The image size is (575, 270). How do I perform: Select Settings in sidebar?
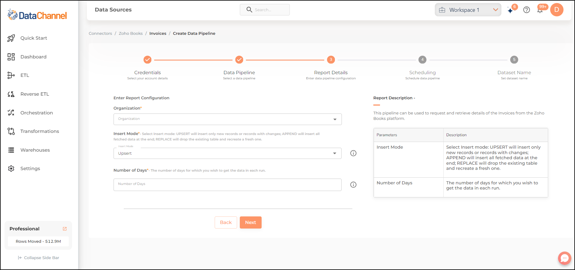click(x=30, y=169)
